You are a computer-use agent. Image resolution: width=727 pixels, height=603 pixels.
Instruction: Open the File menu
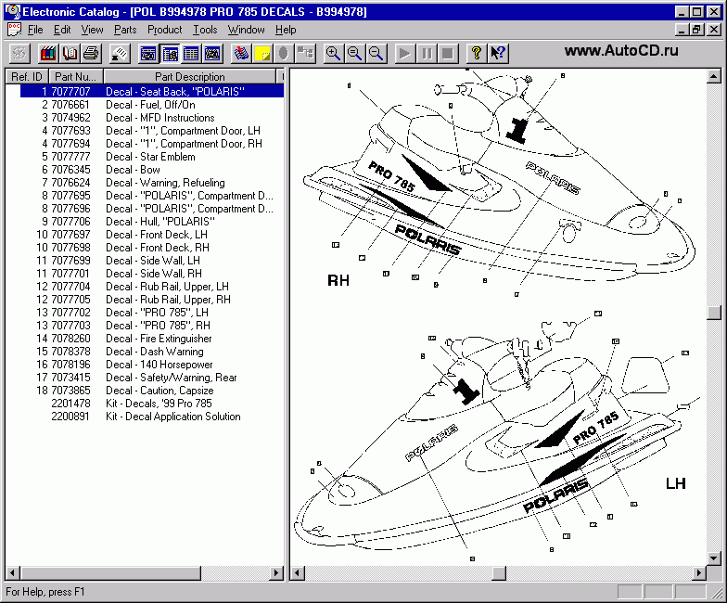point(35,30)
